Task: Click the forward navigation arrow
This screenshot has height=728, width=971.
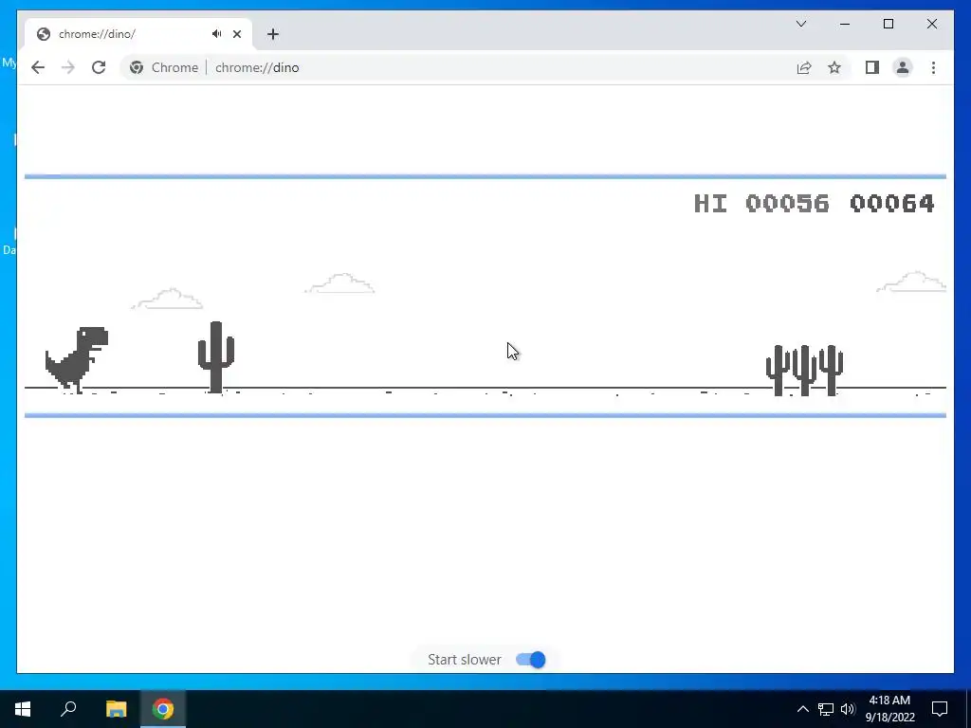Action: (68, 67)
